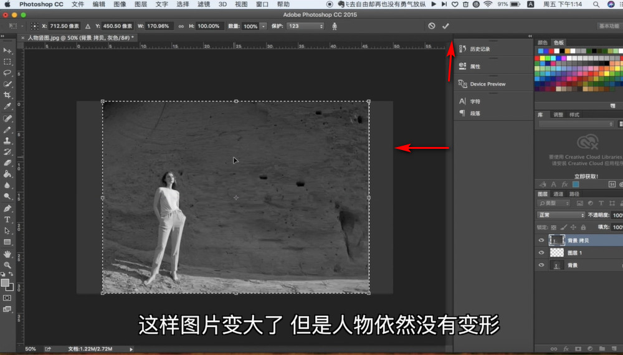This screenshot has width=623, height=355.
Task: Click the W width input field
Action: tap(158, 26)
